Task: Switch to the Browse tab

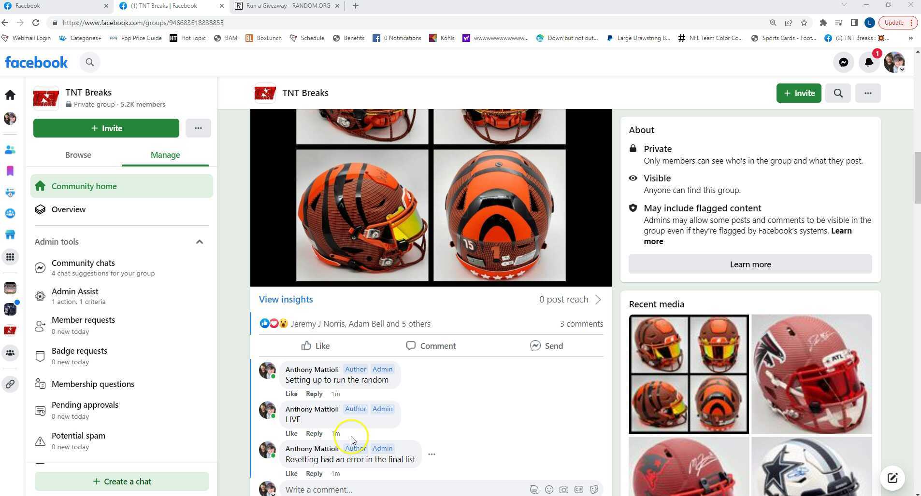Action: pos(78,155)
